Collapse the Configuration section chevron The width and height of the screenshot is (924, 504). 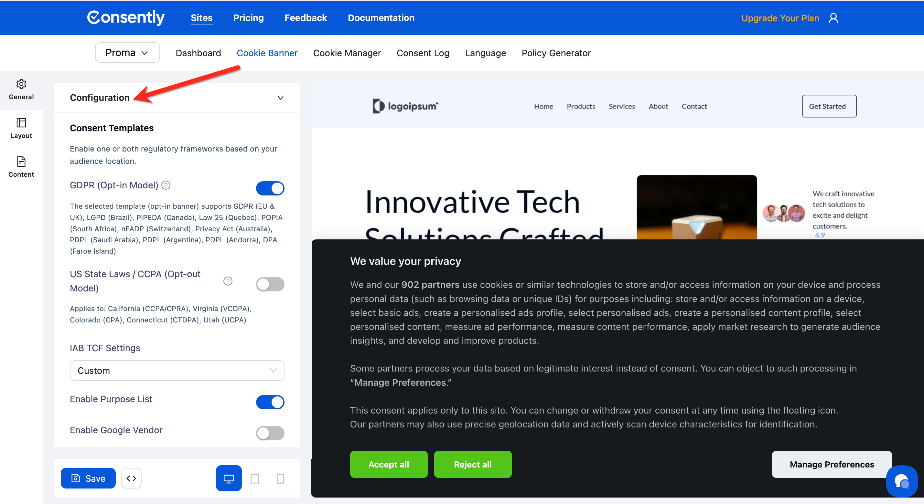click(281, 98)
